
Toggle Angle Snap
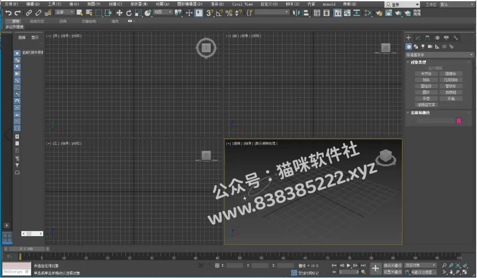220,13
